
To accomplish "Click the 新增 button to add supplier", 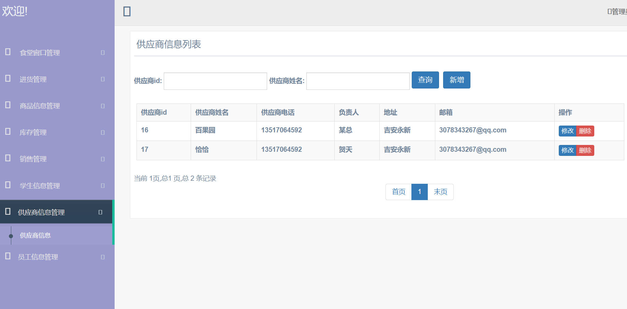I will click(456, 80).
